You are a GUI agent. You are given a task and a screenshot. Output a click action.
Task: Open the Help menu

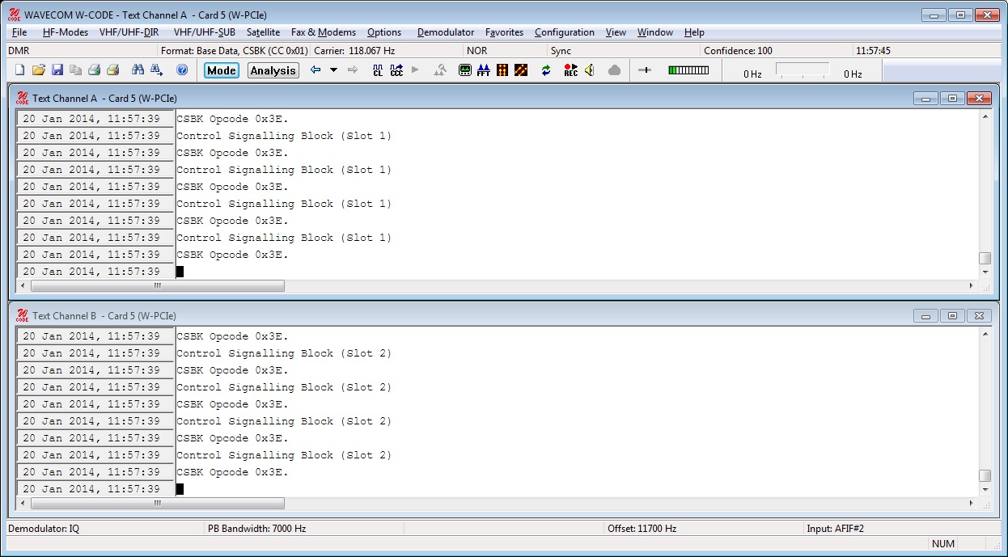[x=694, y=32]
